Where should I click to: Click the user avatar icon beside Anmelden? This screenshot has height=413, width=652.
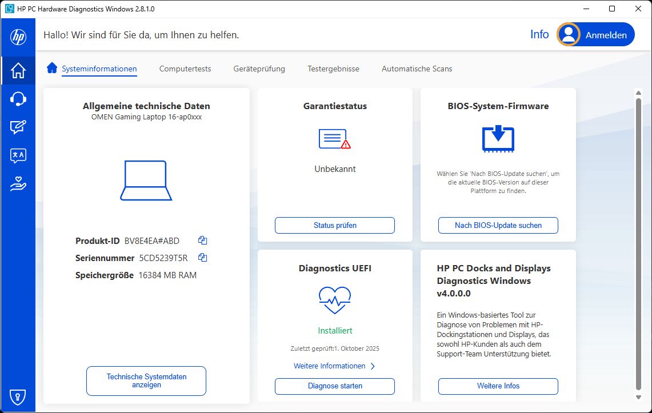pos(569,35)
